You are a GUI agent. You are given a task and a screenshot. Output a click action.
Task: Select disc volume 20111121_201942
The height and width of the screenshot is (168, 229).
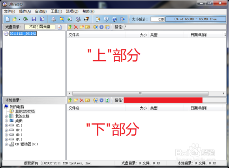click(x=23, y=34)
